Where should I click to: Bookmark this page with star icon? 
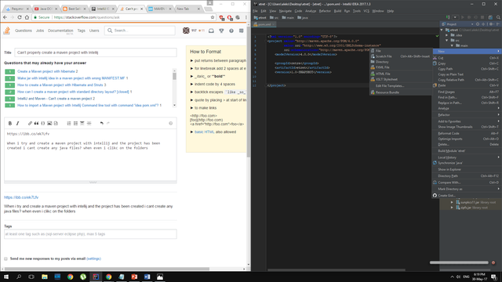click(x=213, y=17)
